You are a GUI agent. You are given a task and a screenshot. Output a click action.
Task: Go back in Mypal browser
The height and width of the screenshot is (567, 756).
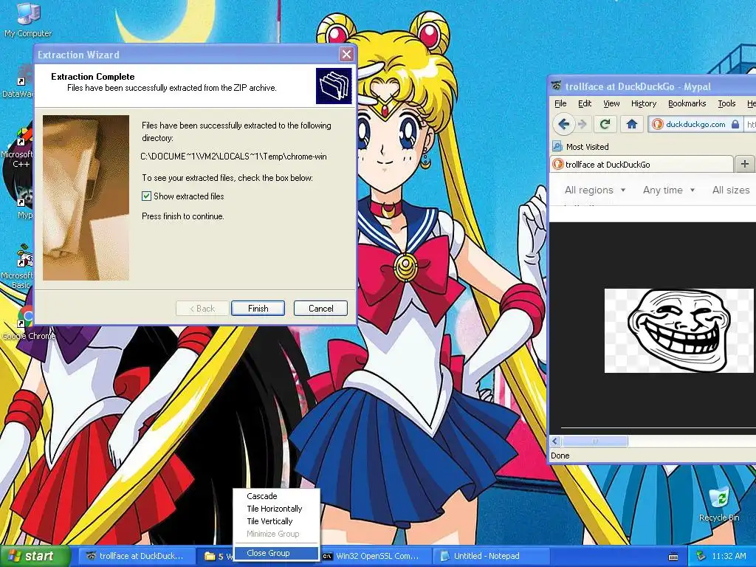pyautogui.click(x=563, y=124)
